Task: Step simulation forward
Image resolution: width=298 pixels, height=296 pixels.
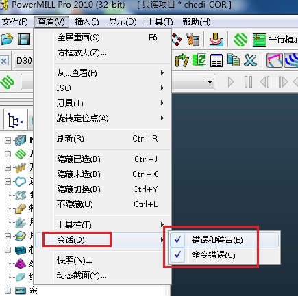Action: [x=283, y=81]
